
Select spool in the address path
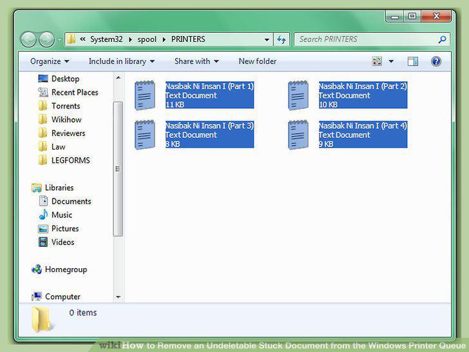[x=147, y=39]
